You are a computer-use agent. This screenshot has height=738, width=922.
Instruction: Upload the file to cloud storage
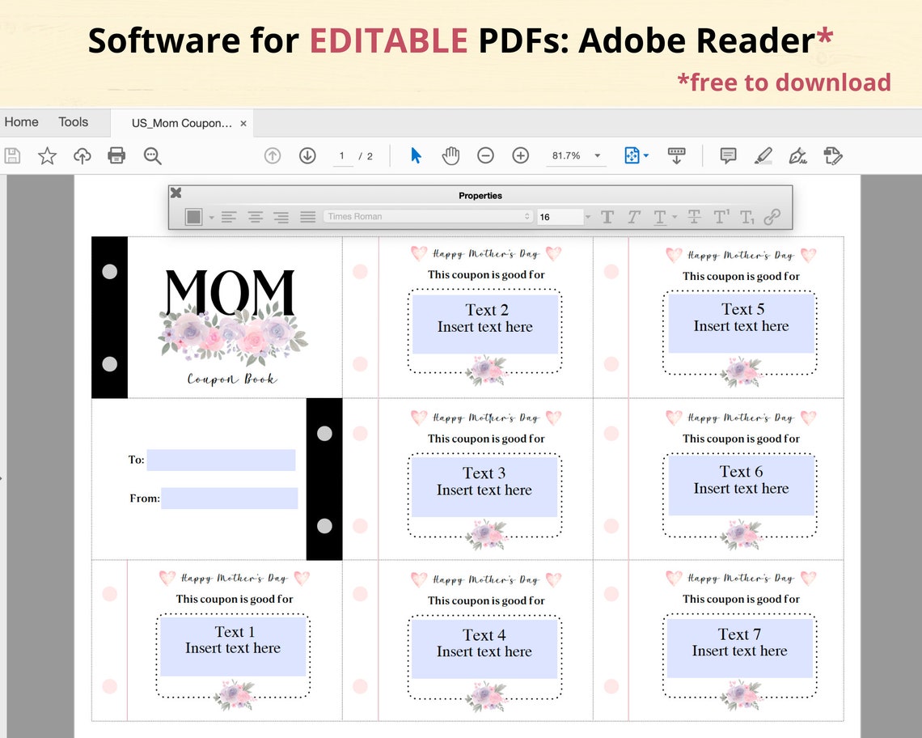pos(82,155)
